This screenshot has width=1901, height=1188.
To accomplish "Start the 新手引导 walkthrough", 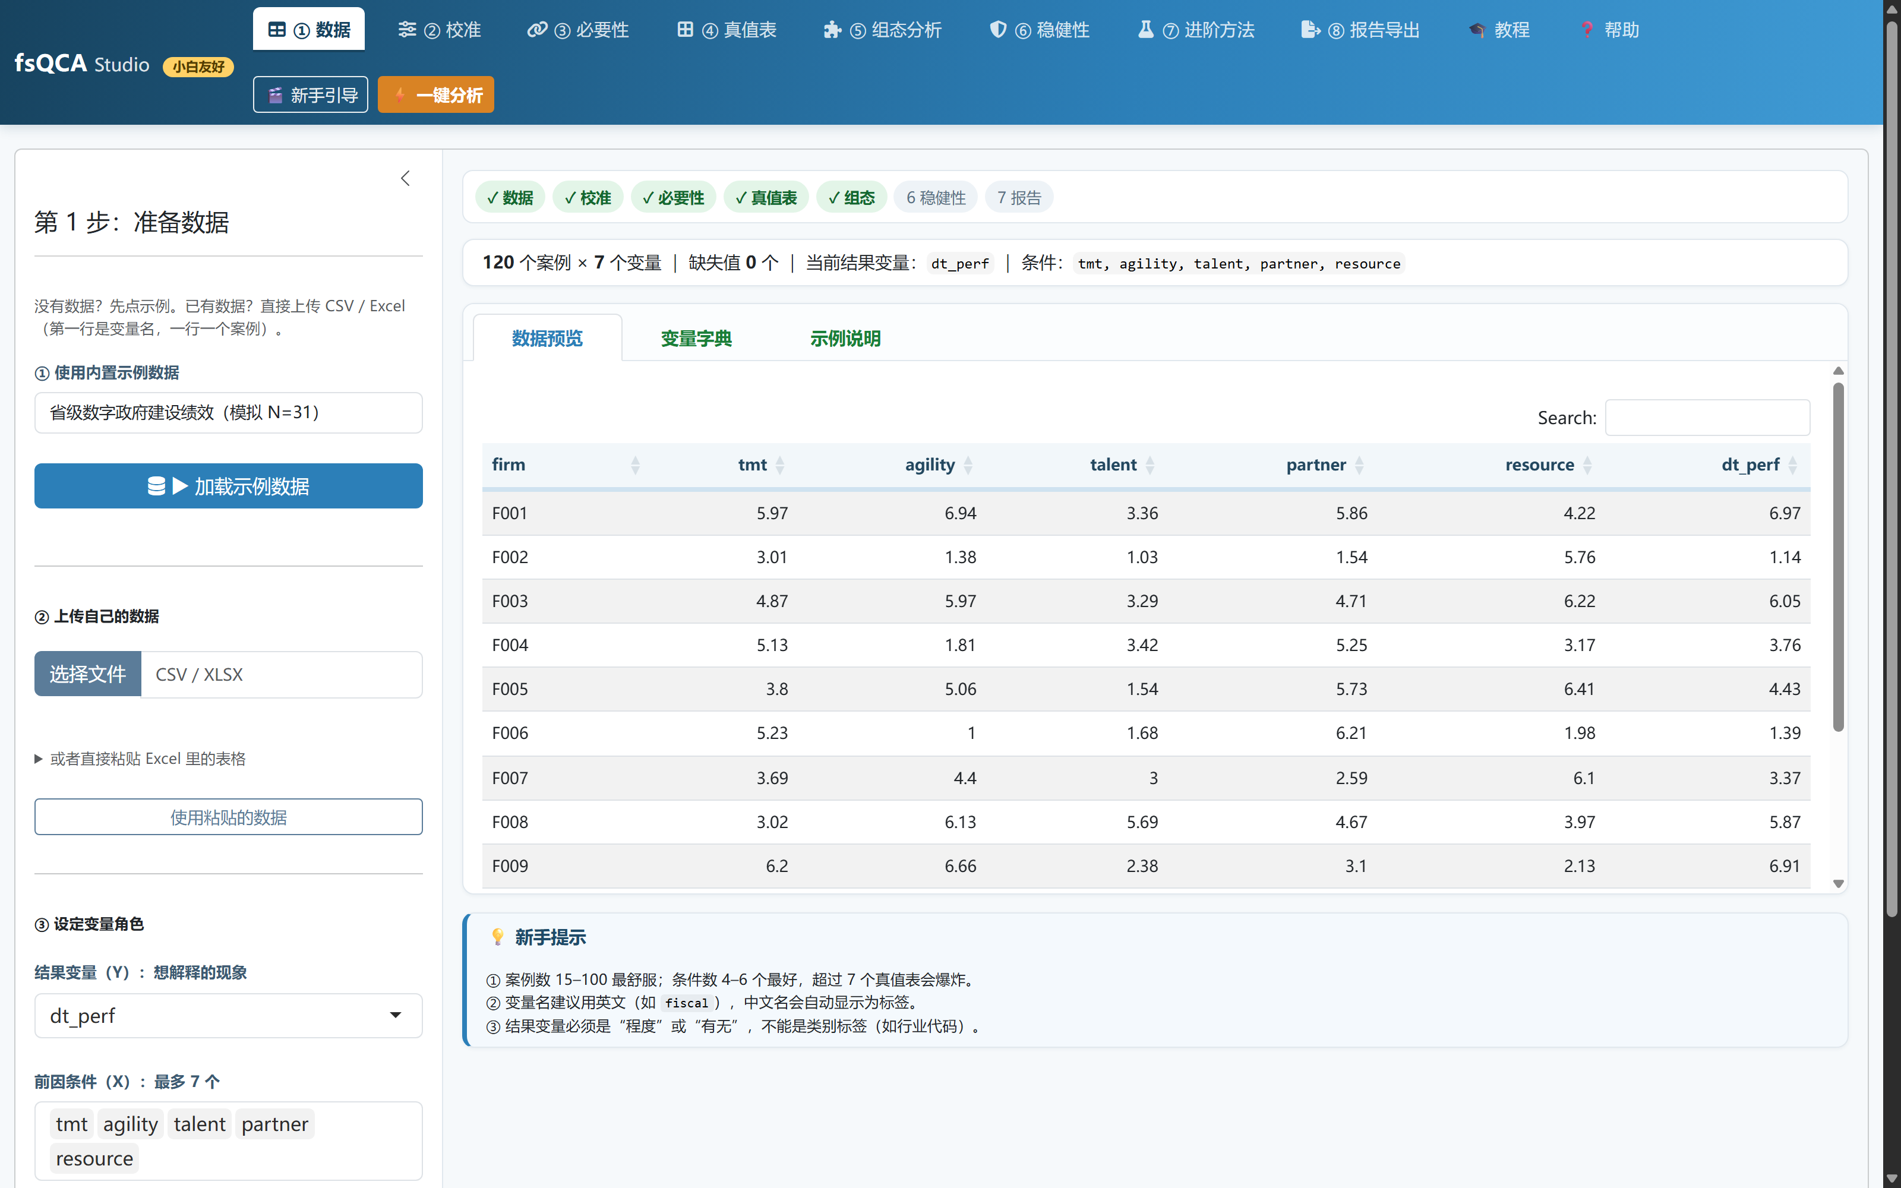I will [310, 94].
